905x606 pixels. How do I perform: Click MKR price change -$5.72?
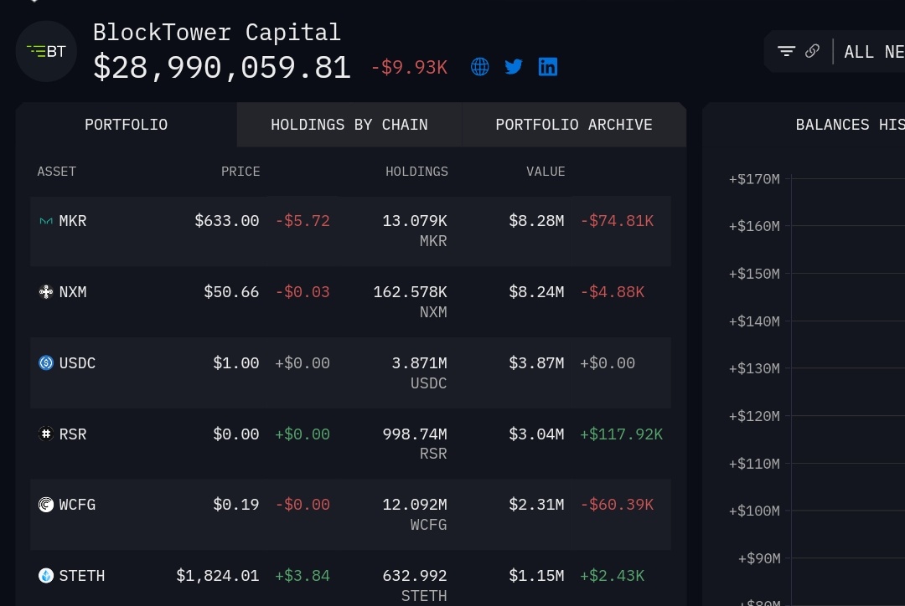click(x=303, y=221)
